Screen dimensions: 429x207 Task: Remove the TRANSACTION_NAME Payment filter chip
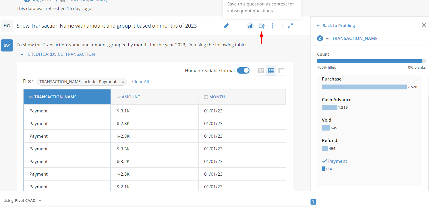coord(123,82)
